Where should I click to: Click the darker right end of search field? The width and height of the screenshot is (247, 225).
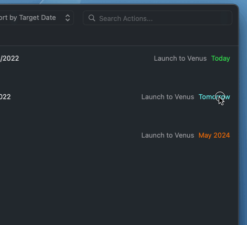(226, 18)
